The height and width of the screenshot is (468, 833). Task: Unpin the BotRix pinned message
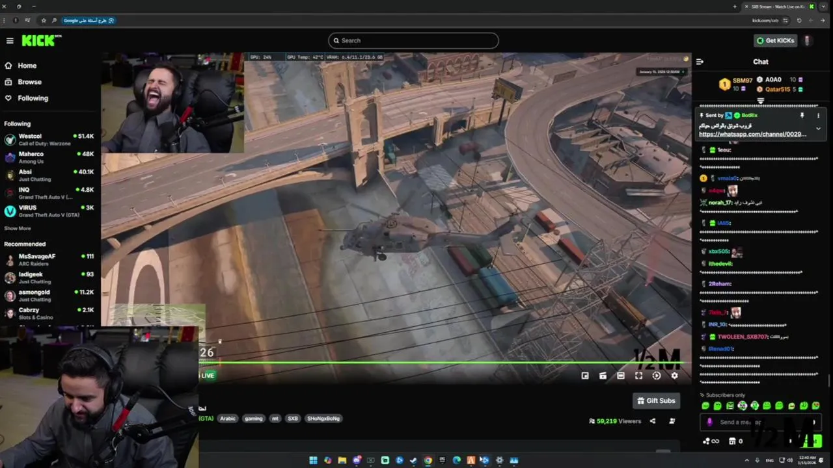(802, 116)
